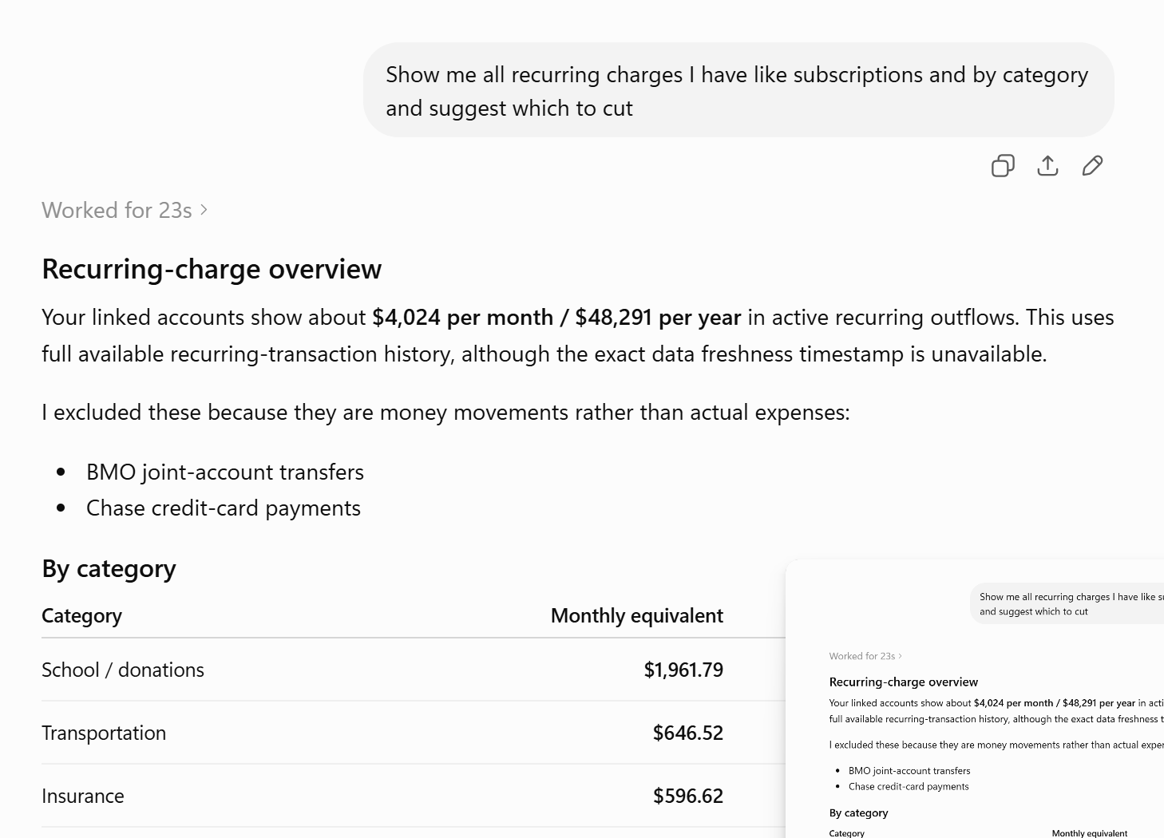Select the 'Insurance' row label
1164x838 pixels.
click(x=83, y=796)
